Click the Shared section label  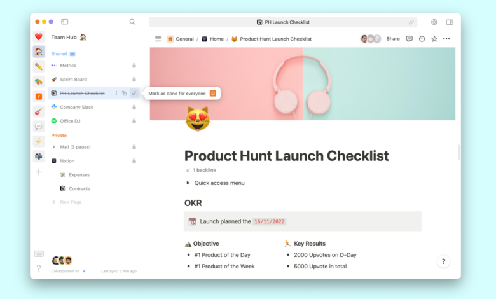(59, 54)
